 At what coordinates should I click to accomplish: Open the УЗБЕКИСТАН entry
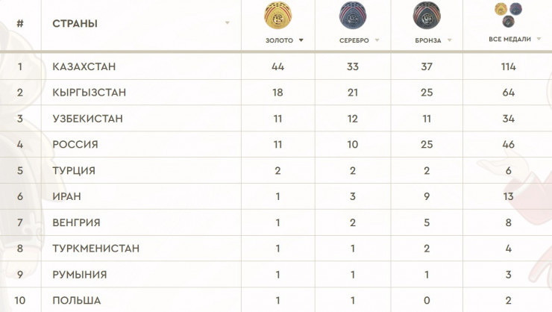(x=88, y=119)
